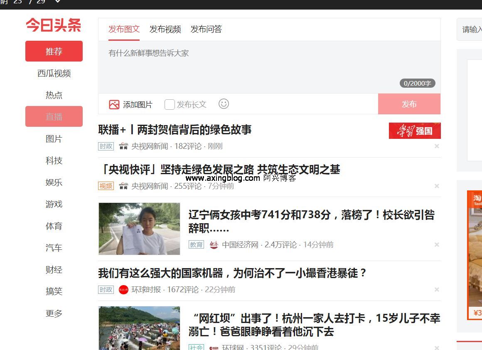Click 央视网新闻 avatar beside 255评论
This screenshot has width=482, height=350.
pos(123,186)
